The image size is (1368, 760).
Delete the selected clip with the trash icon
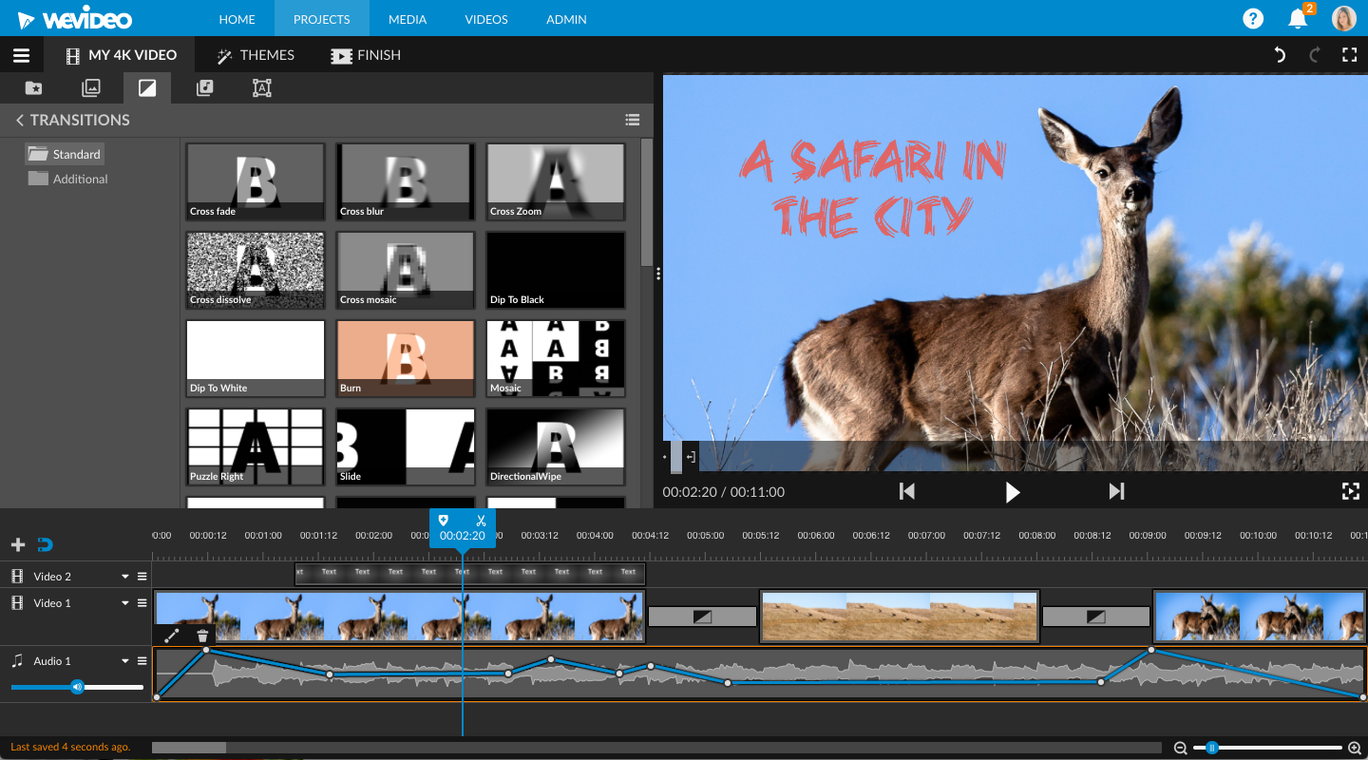tap(202, 635)
